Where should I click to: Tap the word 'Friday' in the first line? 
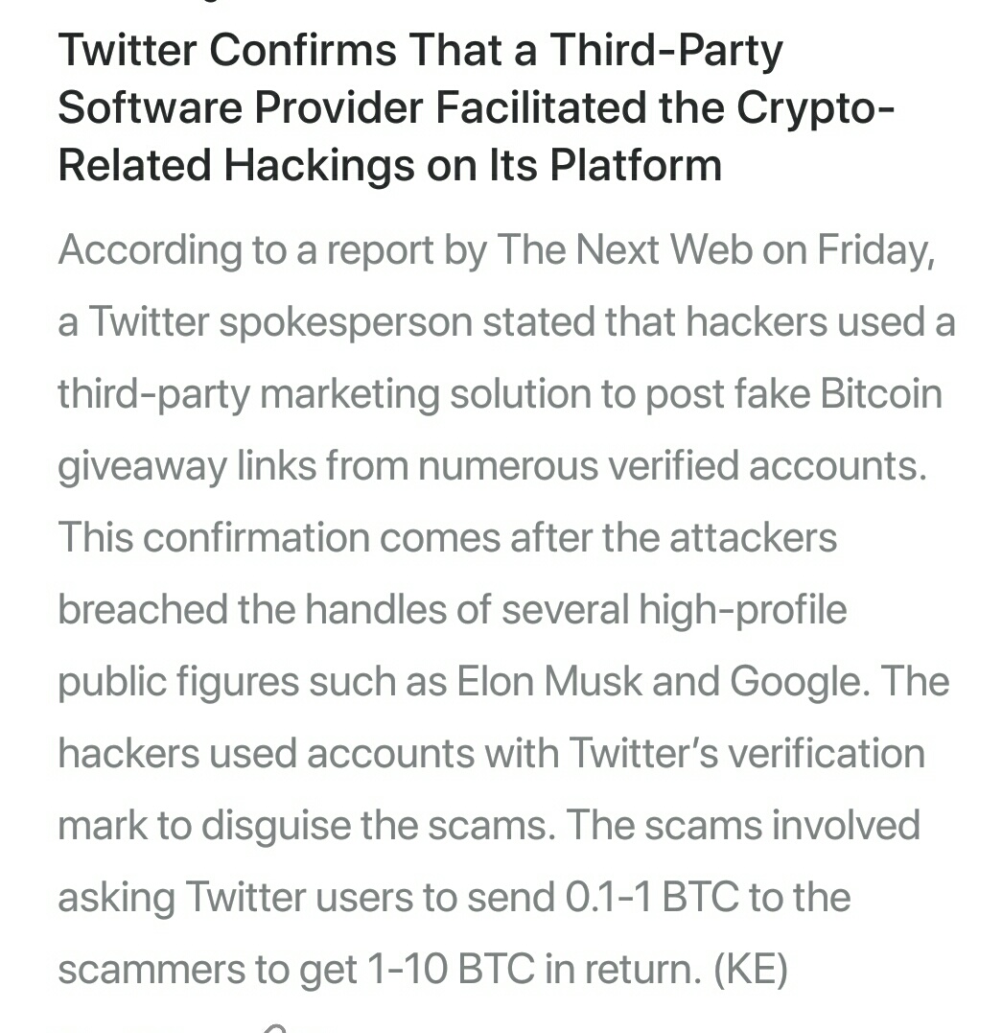click(875, 251)
